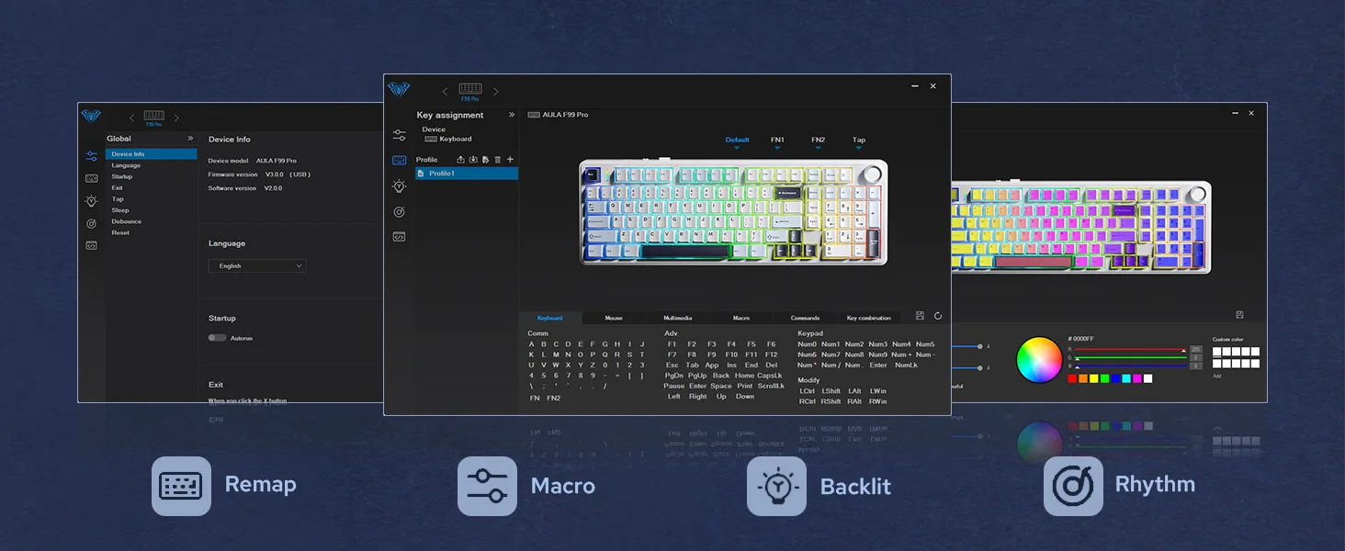Click the save icon beside Key combination tab
This screenshot has height=551, width=1345.
[x=920, y=316]
